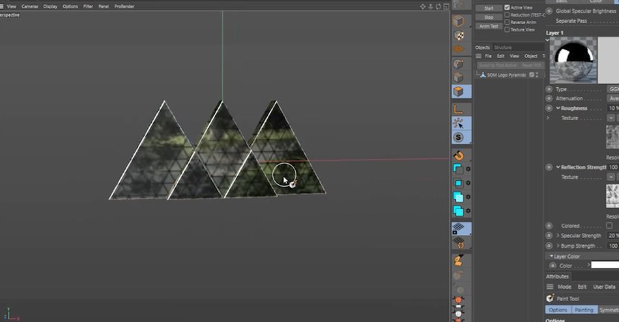Toggle the Global Specular Brightness circle button
Image resolution: width=619 pixels, height=322 pixels.
coord(549,11)
